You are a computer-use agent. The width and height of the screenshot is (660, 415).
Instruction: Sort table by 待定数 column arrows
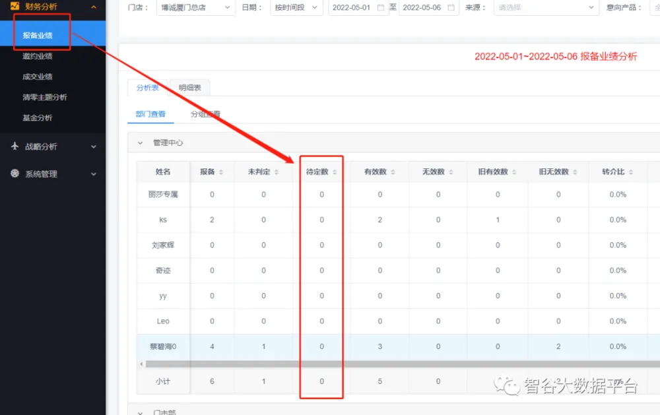335,172
